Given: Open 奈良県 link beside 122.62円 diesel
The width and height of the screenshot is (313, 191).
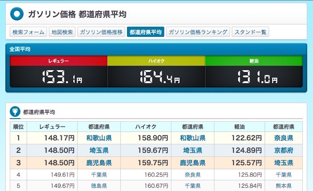Looking at the screenshot, I should click(x=284, y=138).
